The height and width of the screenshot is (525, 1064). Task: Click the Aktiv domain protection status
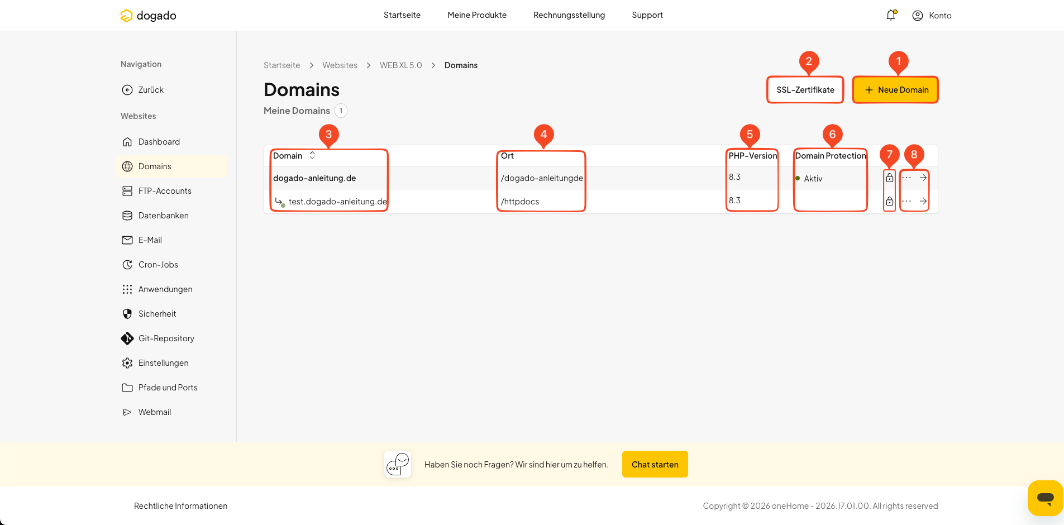pos(809,179)
